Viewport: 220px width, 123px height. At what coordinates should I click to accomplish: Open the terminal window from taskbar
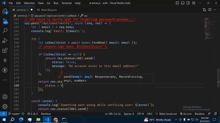pyautogui.click(x=64, y=120)
